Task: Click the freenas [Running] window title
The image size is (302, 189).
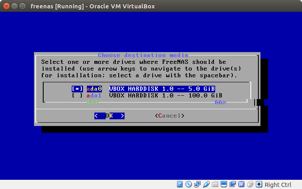Action: pos(93,6)
